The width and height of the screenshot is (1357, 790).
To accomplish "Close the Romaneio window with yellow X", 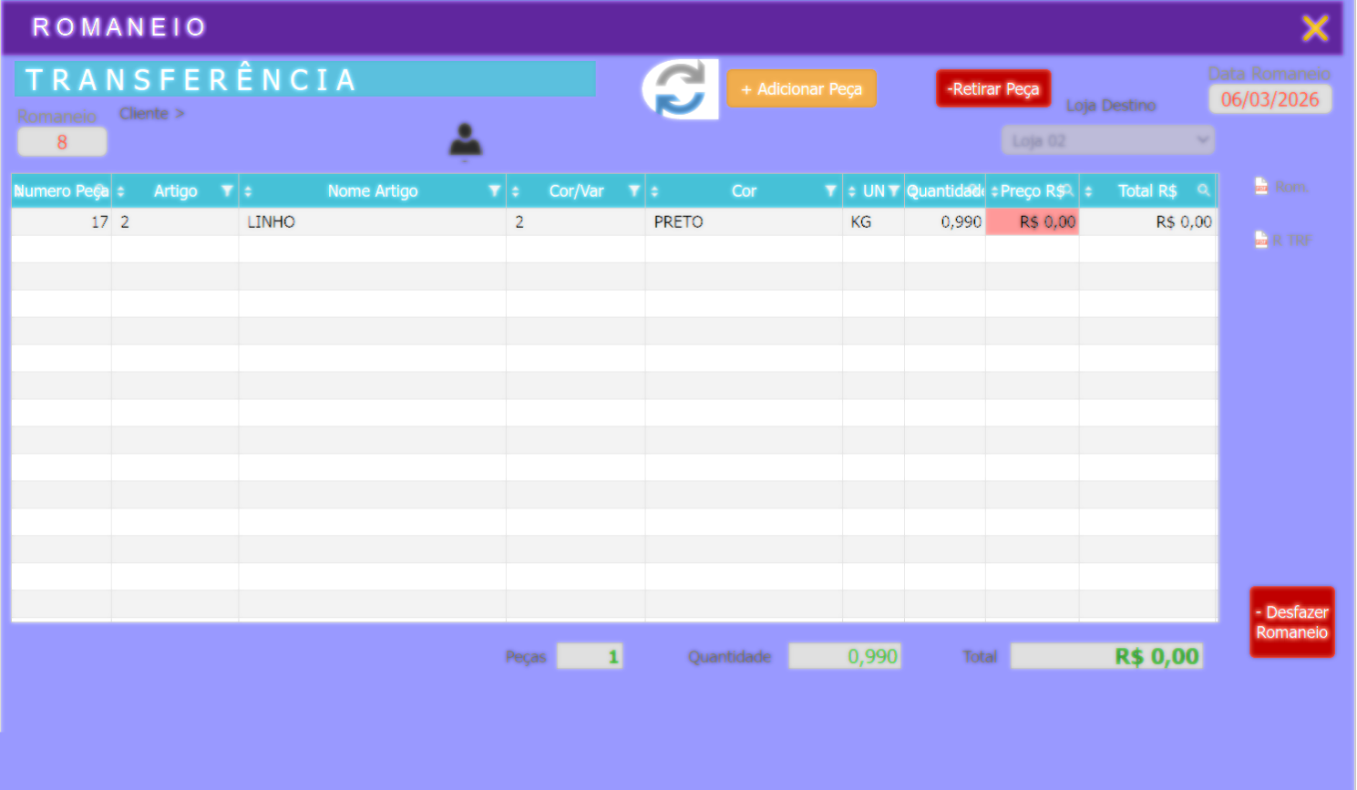I will tap(1315, 28).
